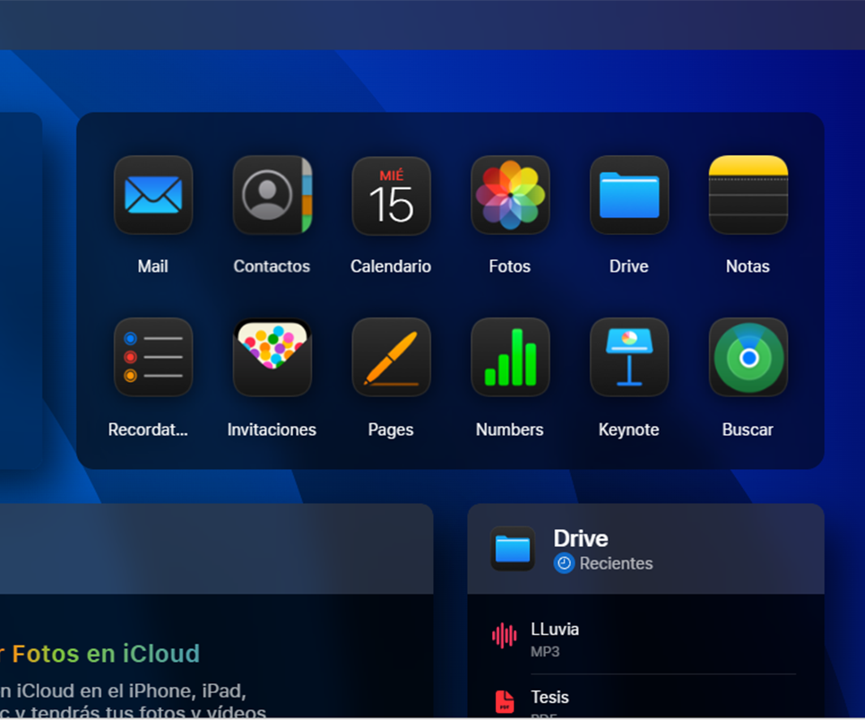Select the Recientes view label
The image size is (865, 720).
(616, 563)
